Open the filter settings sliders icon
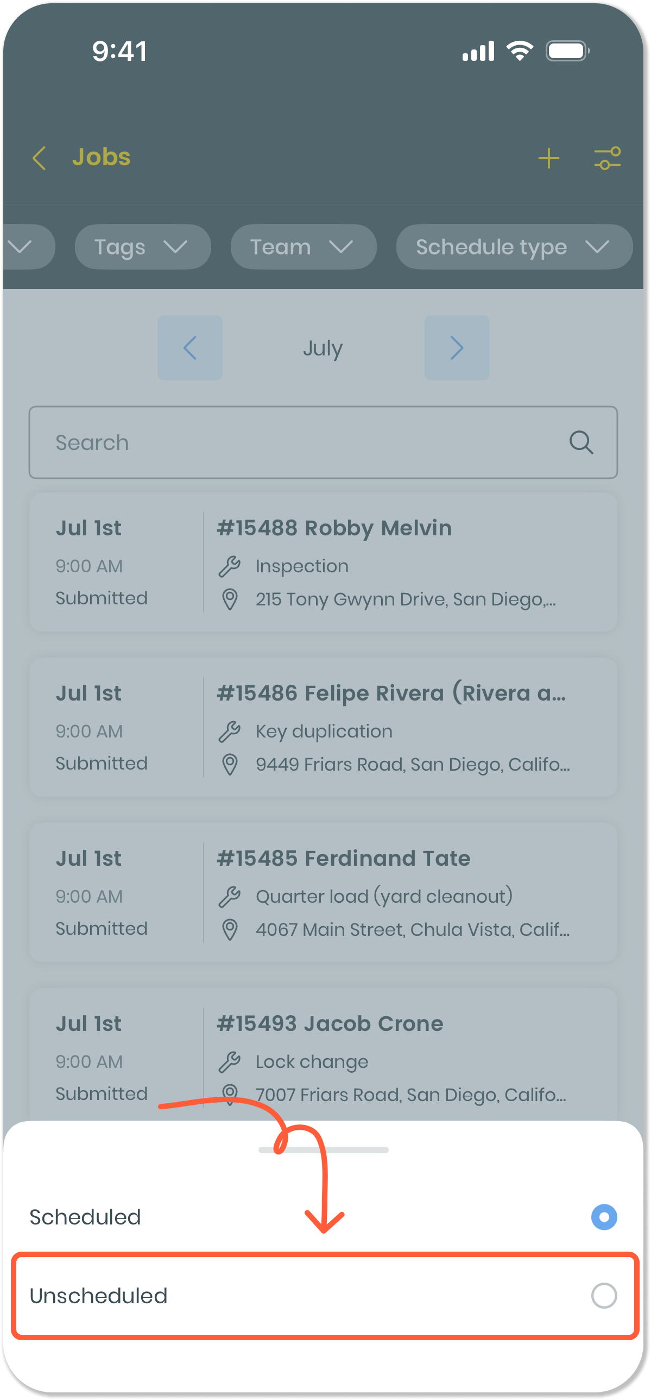This screenshot has height=1400, width=651. coord(607,158)
